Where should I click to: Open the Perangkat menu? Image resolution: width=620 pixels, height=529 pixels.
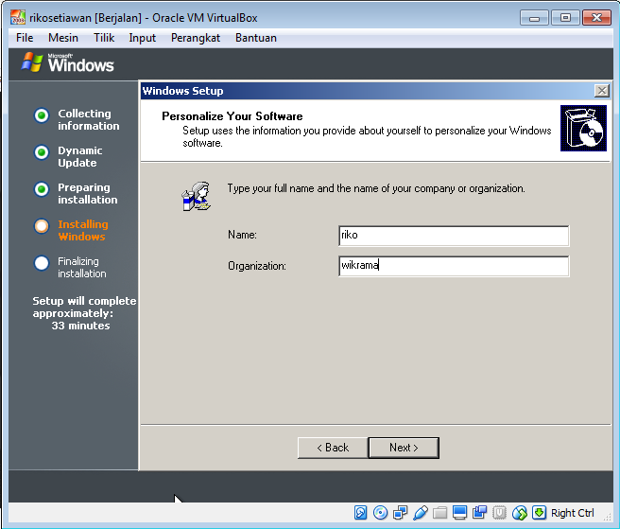(196, 38)
